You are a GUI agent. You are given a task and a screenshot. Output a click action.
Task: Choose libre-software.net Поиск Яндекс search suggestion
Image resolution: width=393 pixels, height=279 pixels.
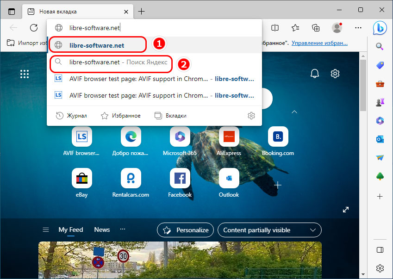tap(154, 62)
